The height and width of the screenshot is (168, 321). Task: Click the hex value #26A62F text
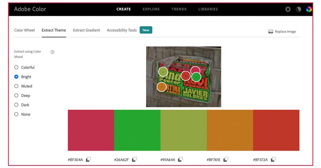(x=121, y=160)
